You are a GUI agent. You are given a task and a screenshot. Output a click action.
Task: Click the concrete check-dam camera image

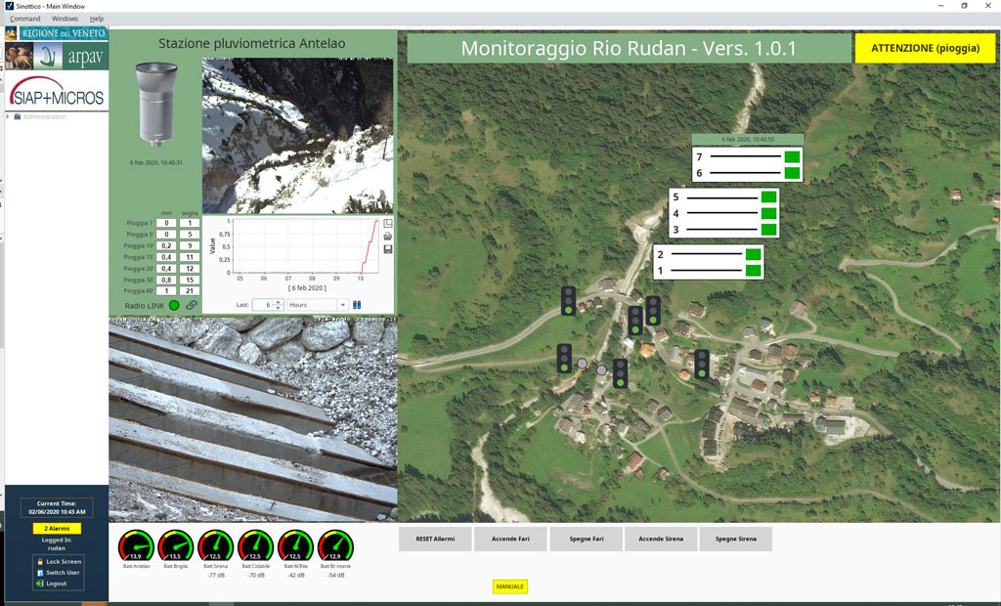tap(253, 419)
